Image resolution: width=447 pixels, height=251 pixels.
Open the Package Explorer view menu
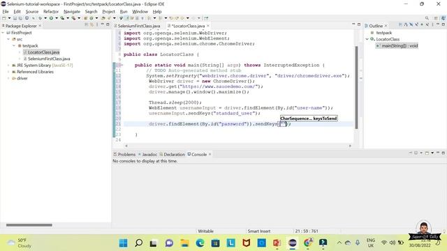pyautogui.click(x=97, y=25)
